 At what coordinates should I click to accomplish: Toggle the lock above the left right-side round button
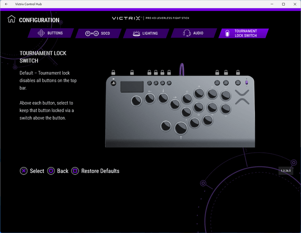tap(217, 72)
